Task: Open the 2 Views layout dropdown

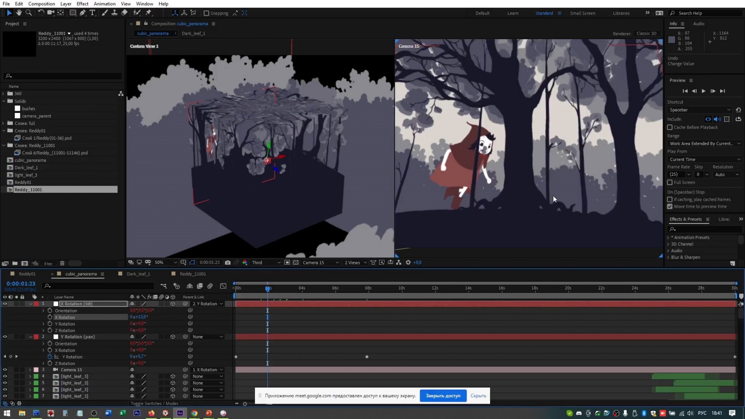Action: pos(356,262)
